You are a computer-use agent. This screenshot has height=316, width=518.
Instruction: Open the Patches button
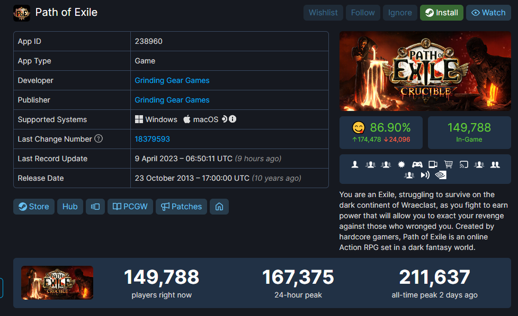coord(181,207)
